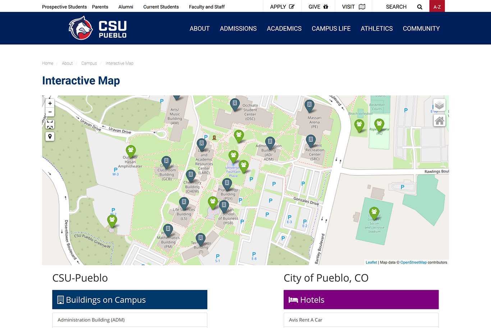Image resolution: width=491 pixels, height=328 pixels.
Task: Open the OpenStreetMap attribution link
Action: pos(413,262)
